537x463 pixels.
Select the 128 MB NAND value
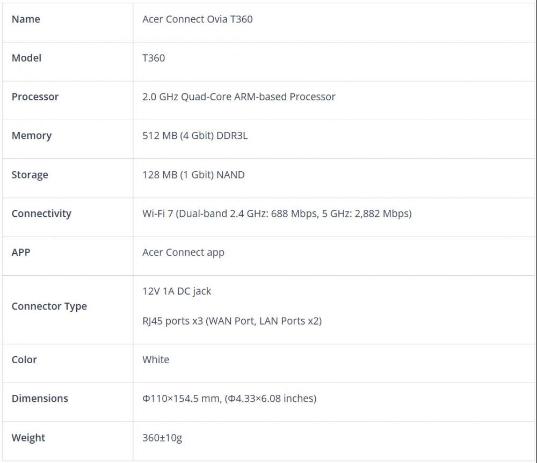pyautogui.click(x=193, y=175)
